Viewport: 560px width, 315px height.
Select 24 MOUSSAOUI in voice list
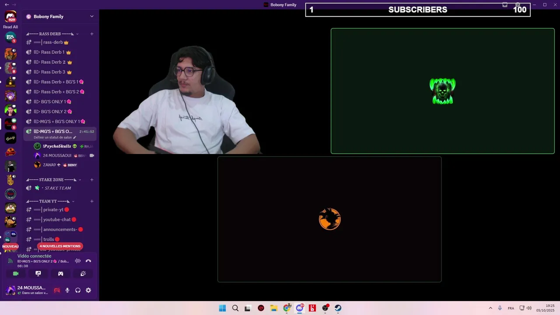pos(64,155)
